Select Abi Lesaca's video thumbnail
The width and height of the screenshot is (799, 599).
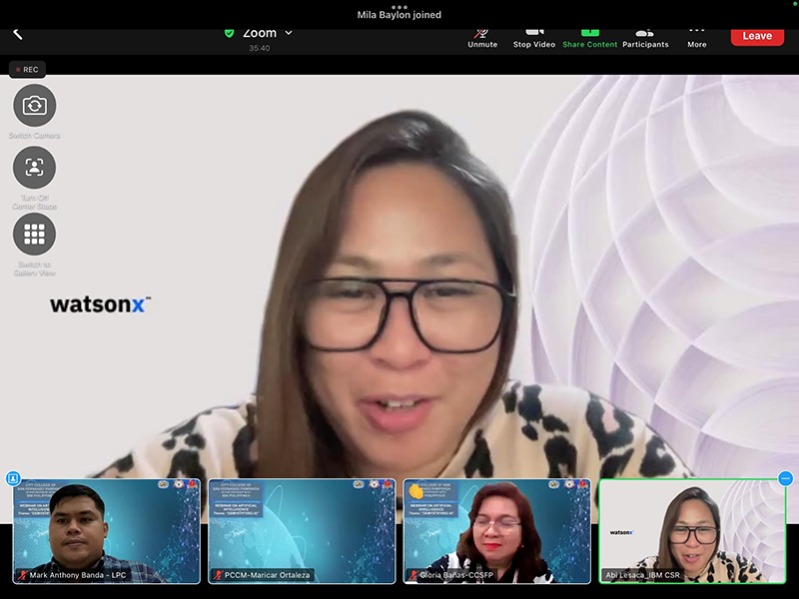click(x=692, y=530)
